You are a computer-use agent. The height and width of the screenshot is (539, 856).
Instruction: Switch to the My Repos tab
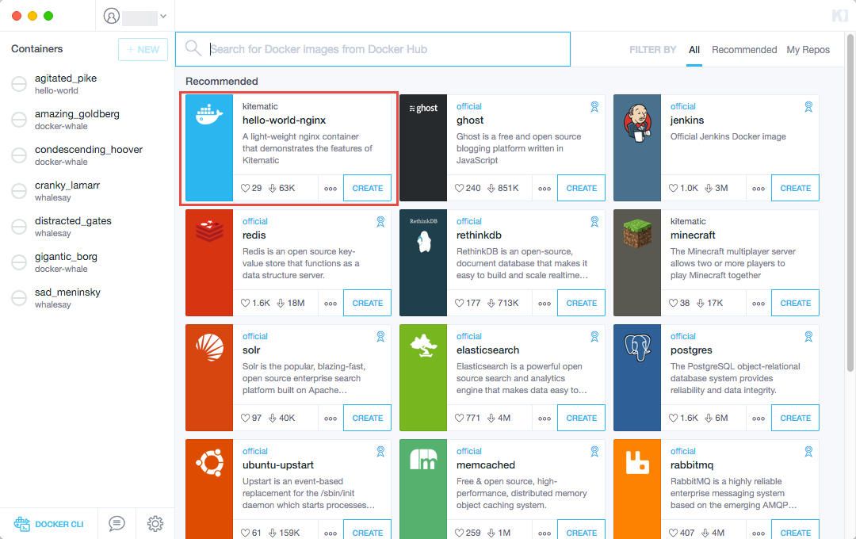point(808,50)
